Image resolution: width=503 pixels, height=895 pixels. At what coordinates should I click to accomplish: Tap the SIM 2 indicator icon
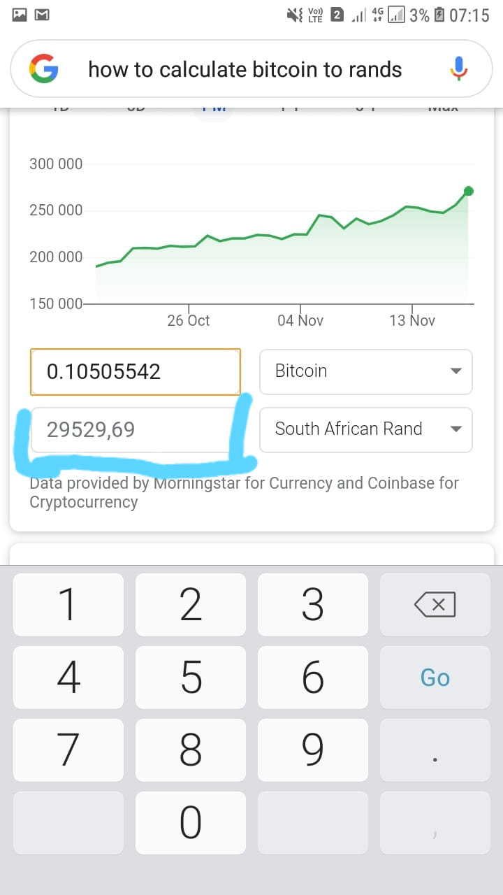click(x=337, y=14)
